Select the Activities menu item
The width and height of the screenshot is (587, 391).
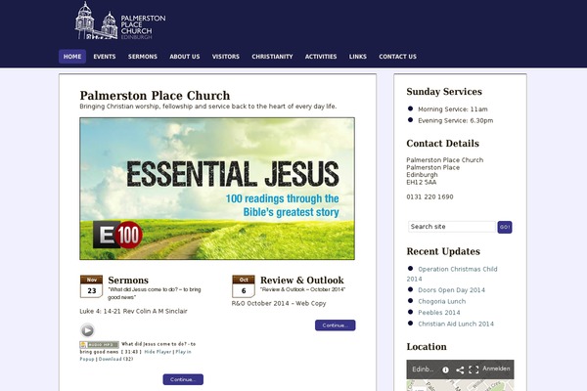coord(321,57)
